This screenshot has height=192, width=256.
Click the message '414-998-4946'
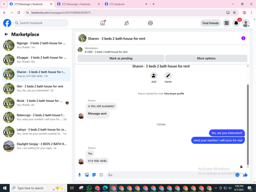click(97, 161)
